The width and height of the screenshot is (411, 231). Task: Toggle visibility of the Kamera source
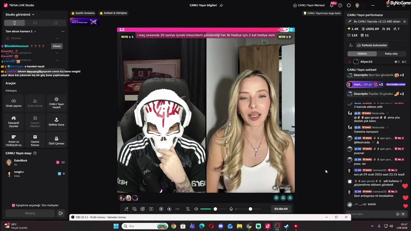point(57,38)
